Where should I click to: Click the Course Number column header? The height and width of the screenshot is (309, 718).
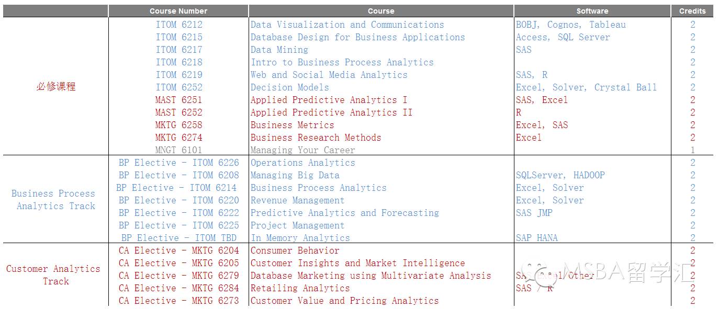point(178,11)
